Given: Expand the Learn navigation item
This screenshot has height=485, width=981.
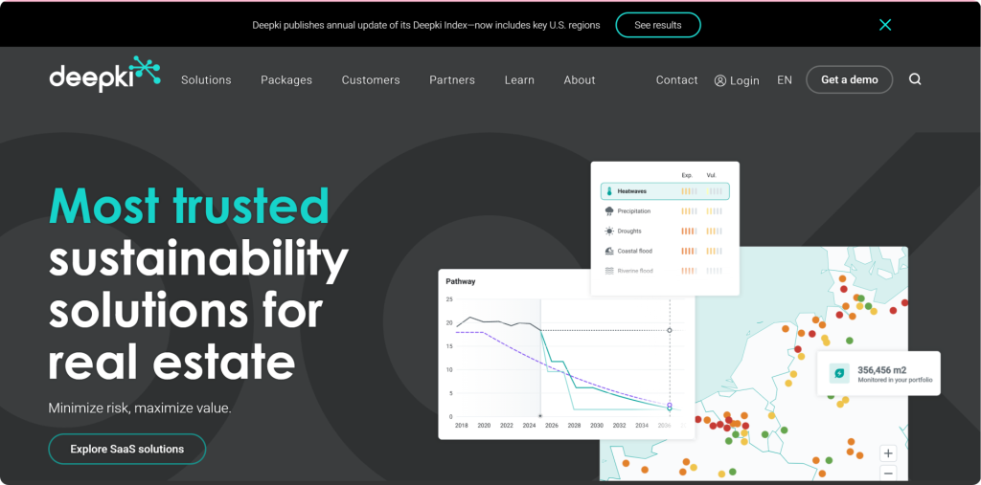Looking at the screenshot, I should point(519,80).
